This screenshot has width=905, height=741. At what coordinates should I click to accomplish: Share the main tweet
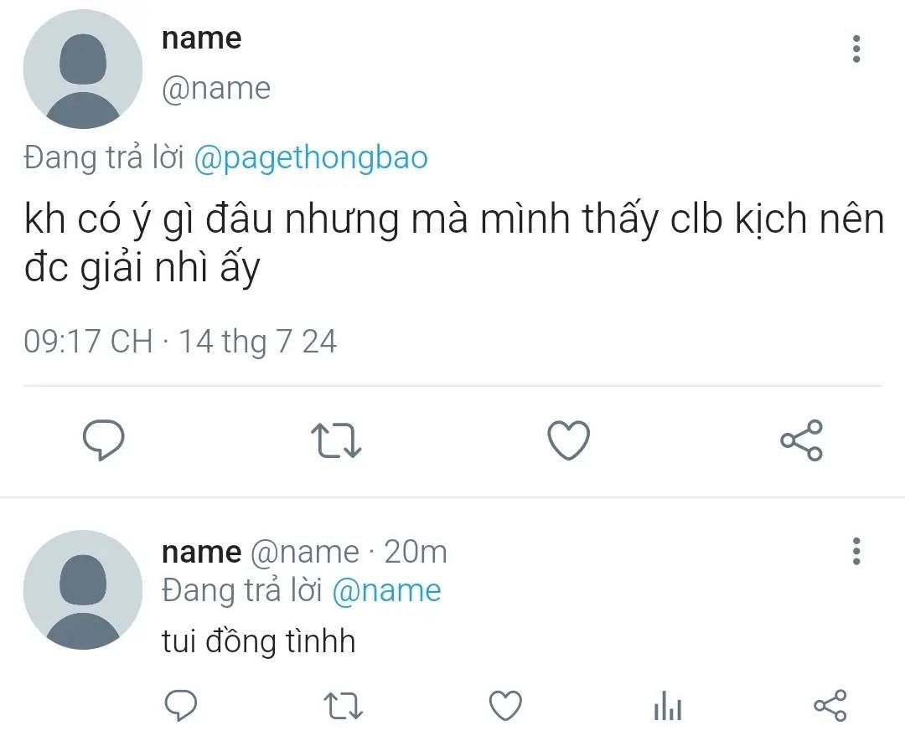[x=802, y=440]
